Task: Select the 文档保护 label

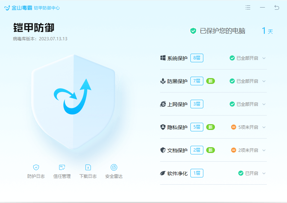Action: point(177,150)
